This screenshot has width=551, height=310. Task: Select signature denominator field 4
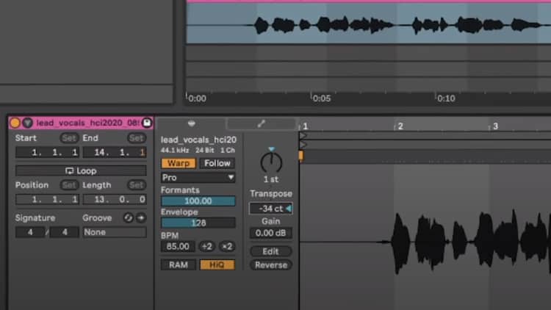tap(65, 232)
